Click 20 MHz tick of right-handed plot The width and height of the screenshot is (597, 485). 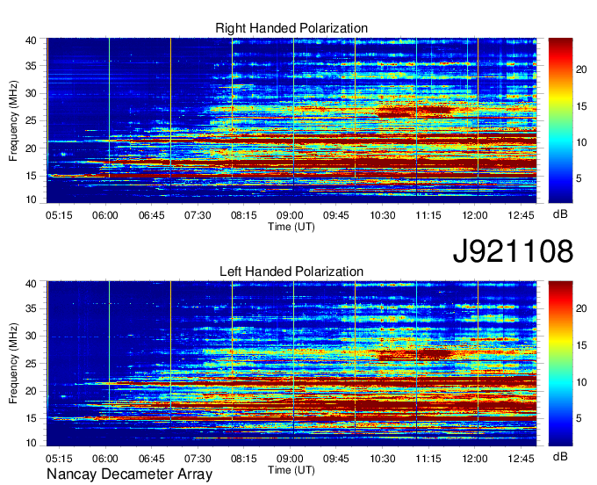coord(31,148)
